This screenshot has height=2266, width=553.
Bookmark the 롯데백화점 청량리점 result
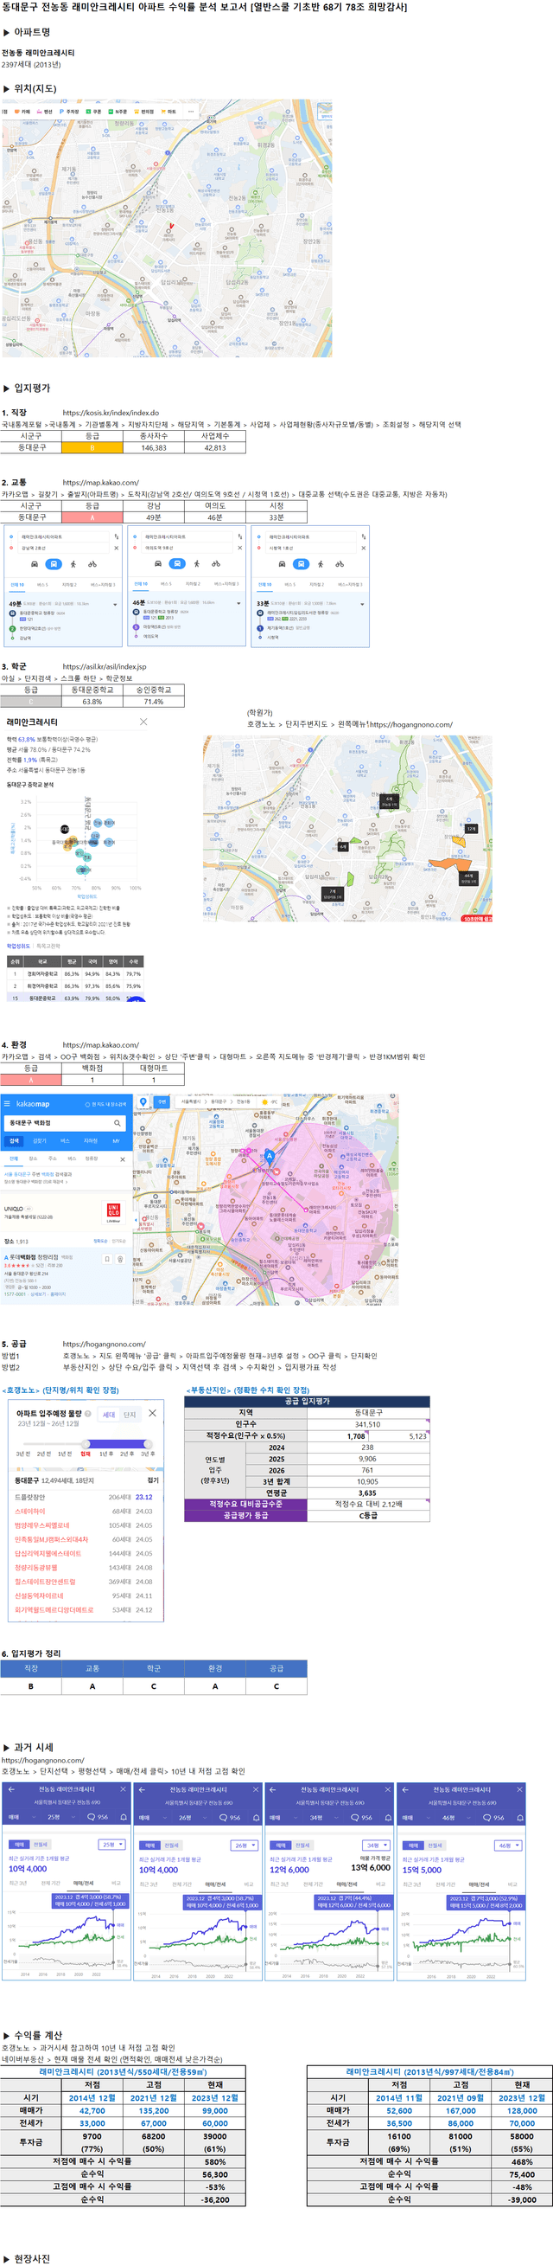(107, 1259)
